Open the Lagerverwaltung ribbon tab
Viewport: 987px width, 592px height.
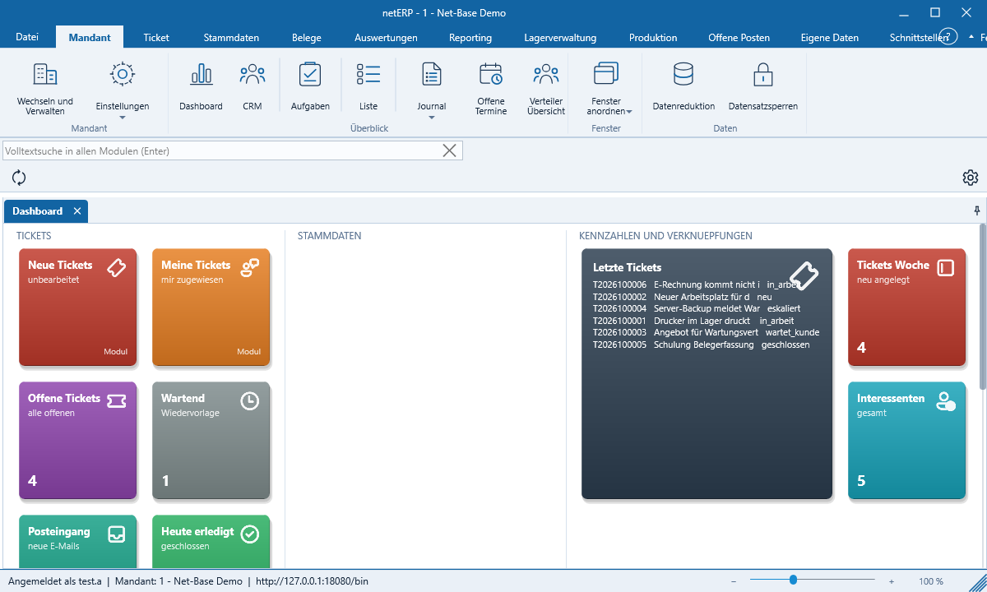[x=560, y=38]
